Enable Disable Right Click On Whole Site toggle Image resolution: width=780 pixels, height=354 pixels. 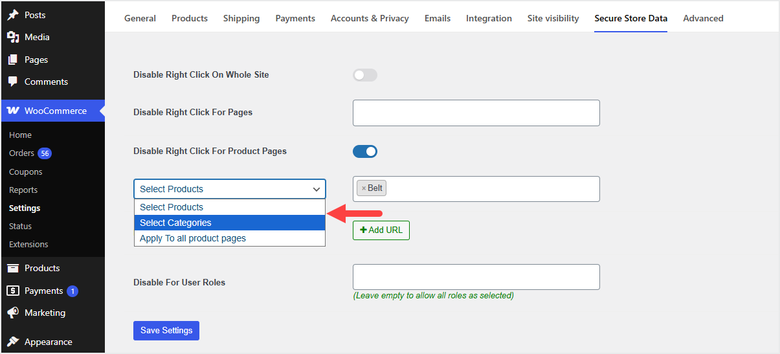(365, 75)
